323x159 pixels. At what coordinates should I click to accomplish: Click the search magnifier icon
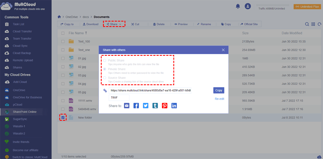tap(307, 24)
